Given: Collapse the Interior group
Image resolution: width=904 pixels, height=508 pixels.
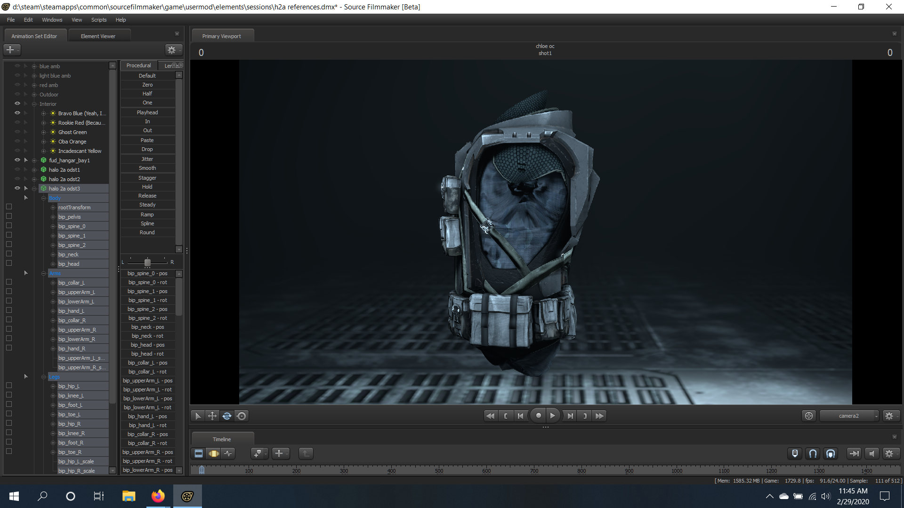Looking at the screenshot, I should 34,104.
